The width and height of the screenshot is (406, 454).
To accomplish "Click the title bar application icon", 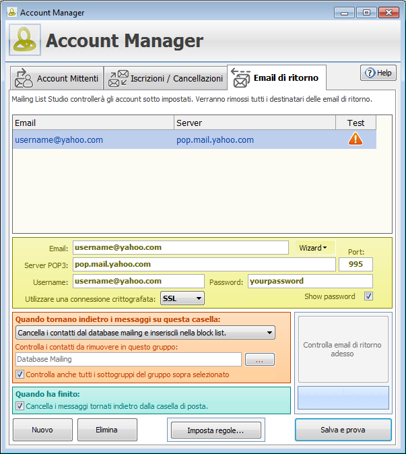I will [11, 12].
